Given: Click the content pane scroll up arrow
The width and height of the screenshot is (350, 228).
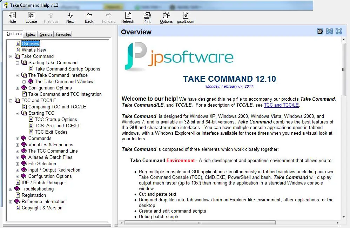Looking at the screenshot, I should 344,40.
